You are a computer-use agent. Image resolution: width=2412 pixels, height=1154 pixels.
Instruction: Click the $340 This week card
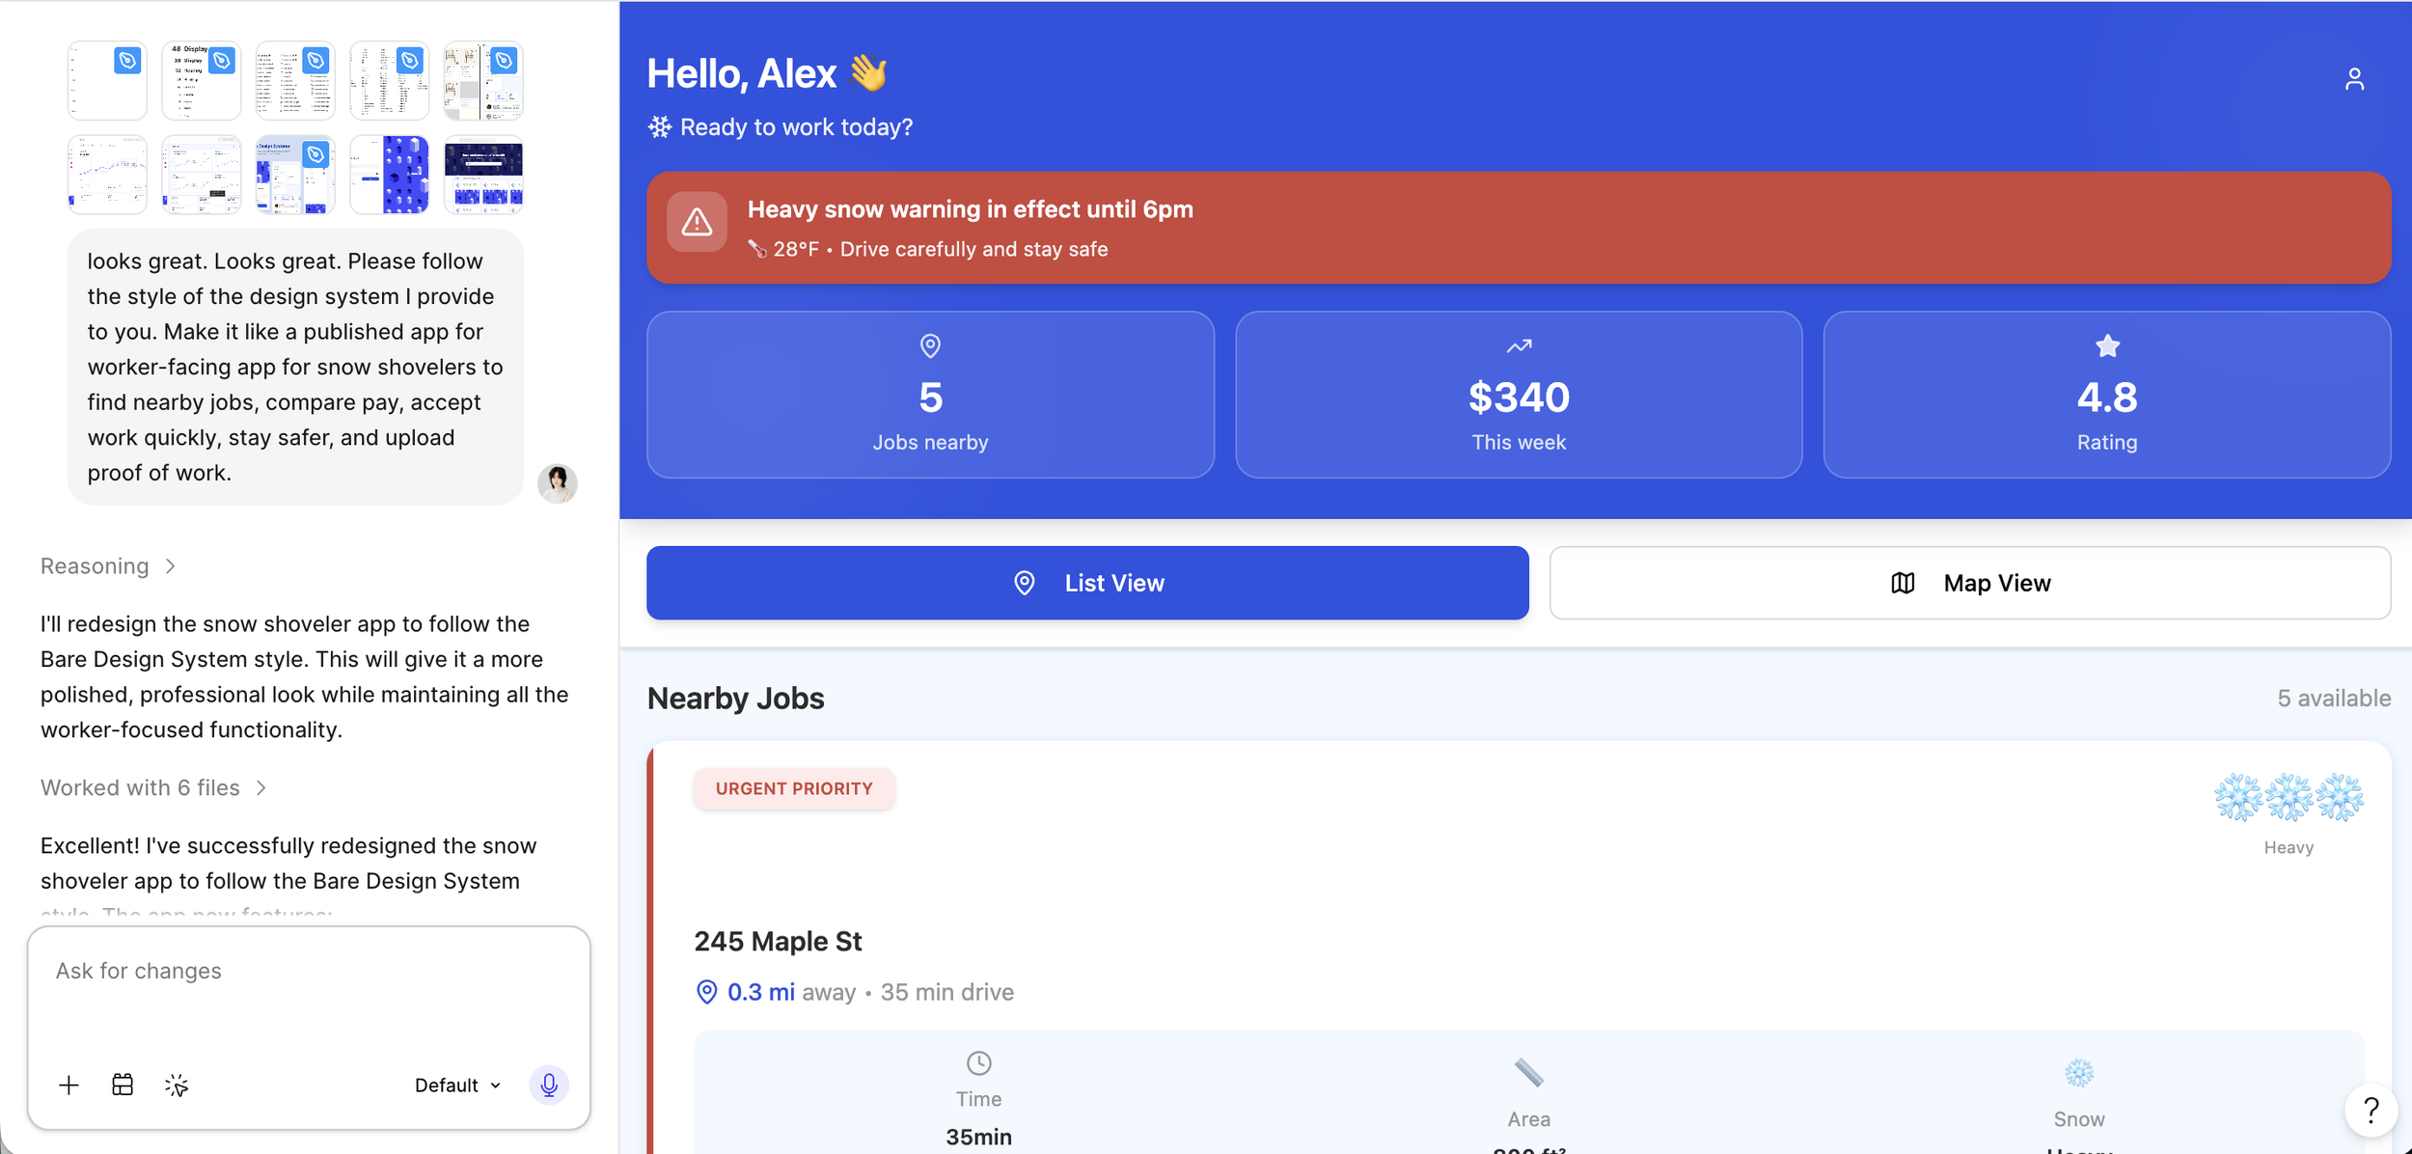click(1519, 394)
